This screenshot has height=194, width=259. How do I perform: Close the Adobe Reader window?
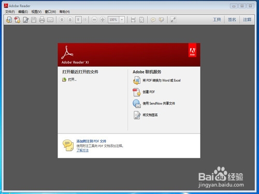[250, 6]
